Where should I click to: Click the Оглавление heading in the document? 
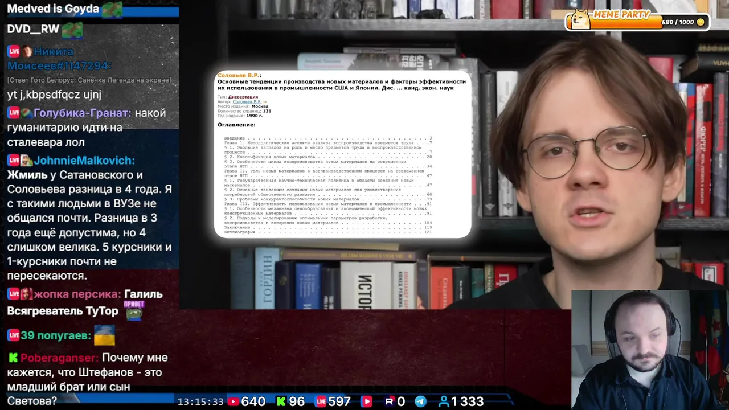pos(236,125)
